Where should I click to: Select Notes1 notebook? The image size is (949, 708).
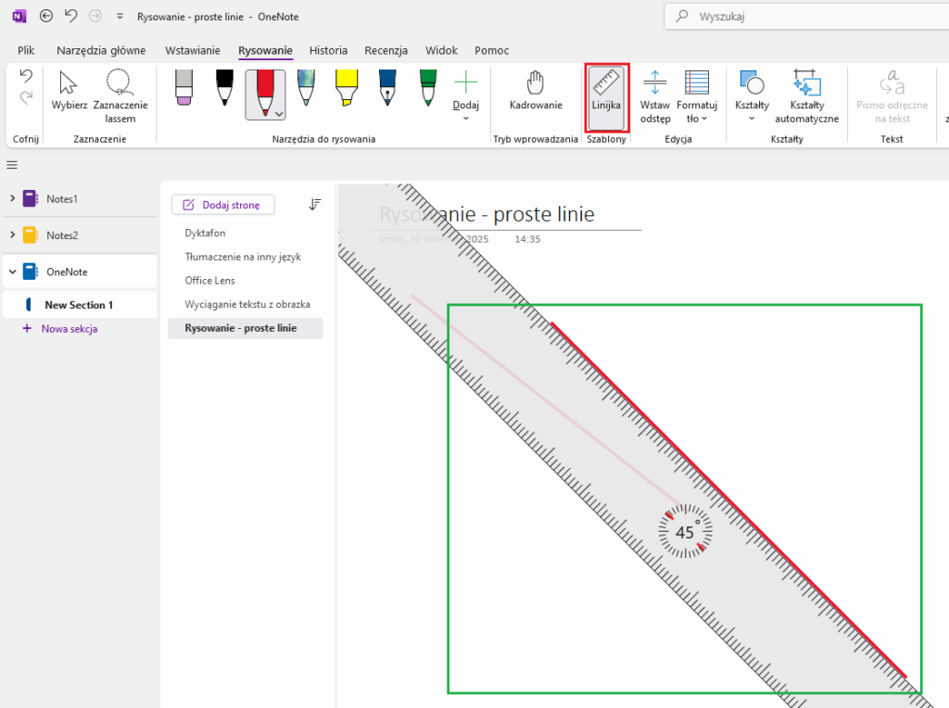80,198
